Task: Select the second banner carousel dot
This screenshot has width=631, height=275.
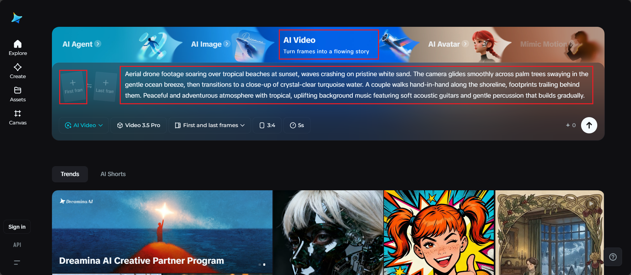Action: [264, 264]
